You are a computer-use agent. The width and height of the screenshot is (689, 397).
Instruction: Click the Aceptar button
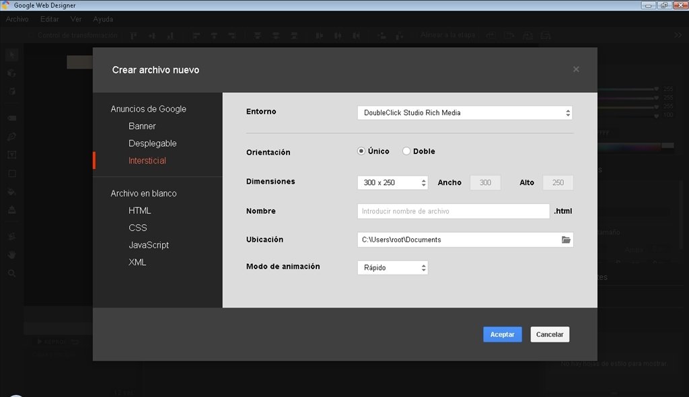[502, 334]
